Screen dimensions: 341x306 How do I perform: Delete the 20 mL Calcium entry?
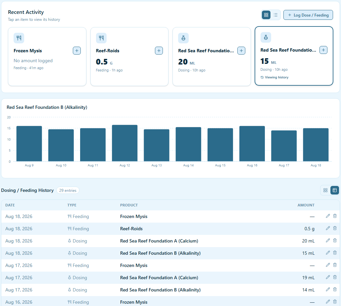(x=335, y=240)
